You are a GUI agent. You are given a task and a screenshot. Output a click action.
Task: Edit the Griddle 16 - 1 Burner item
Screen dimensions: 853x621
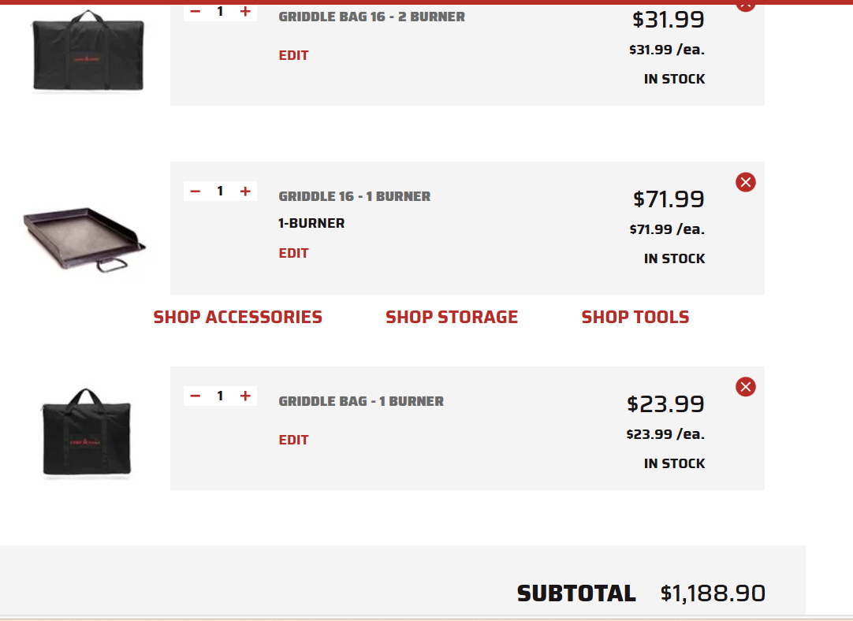pos(294,254)
